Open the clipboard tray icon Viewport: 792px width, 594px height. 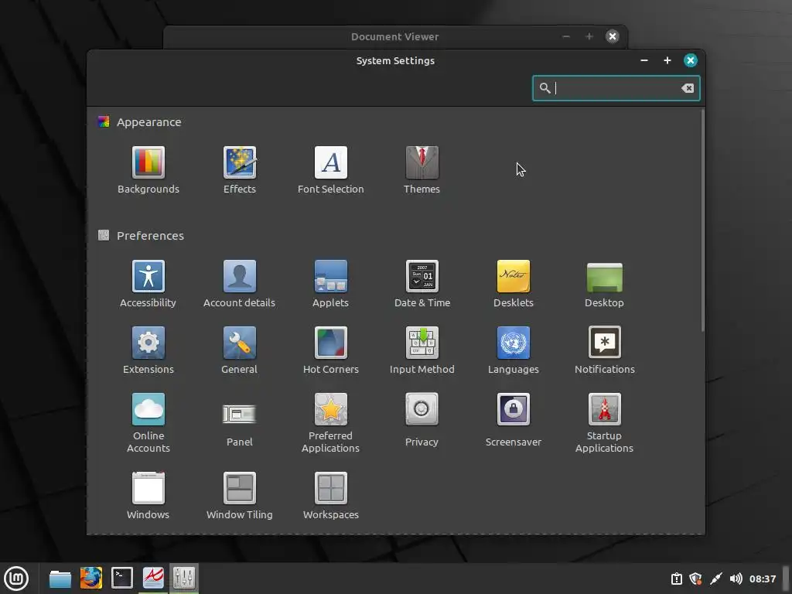(676, 579)
